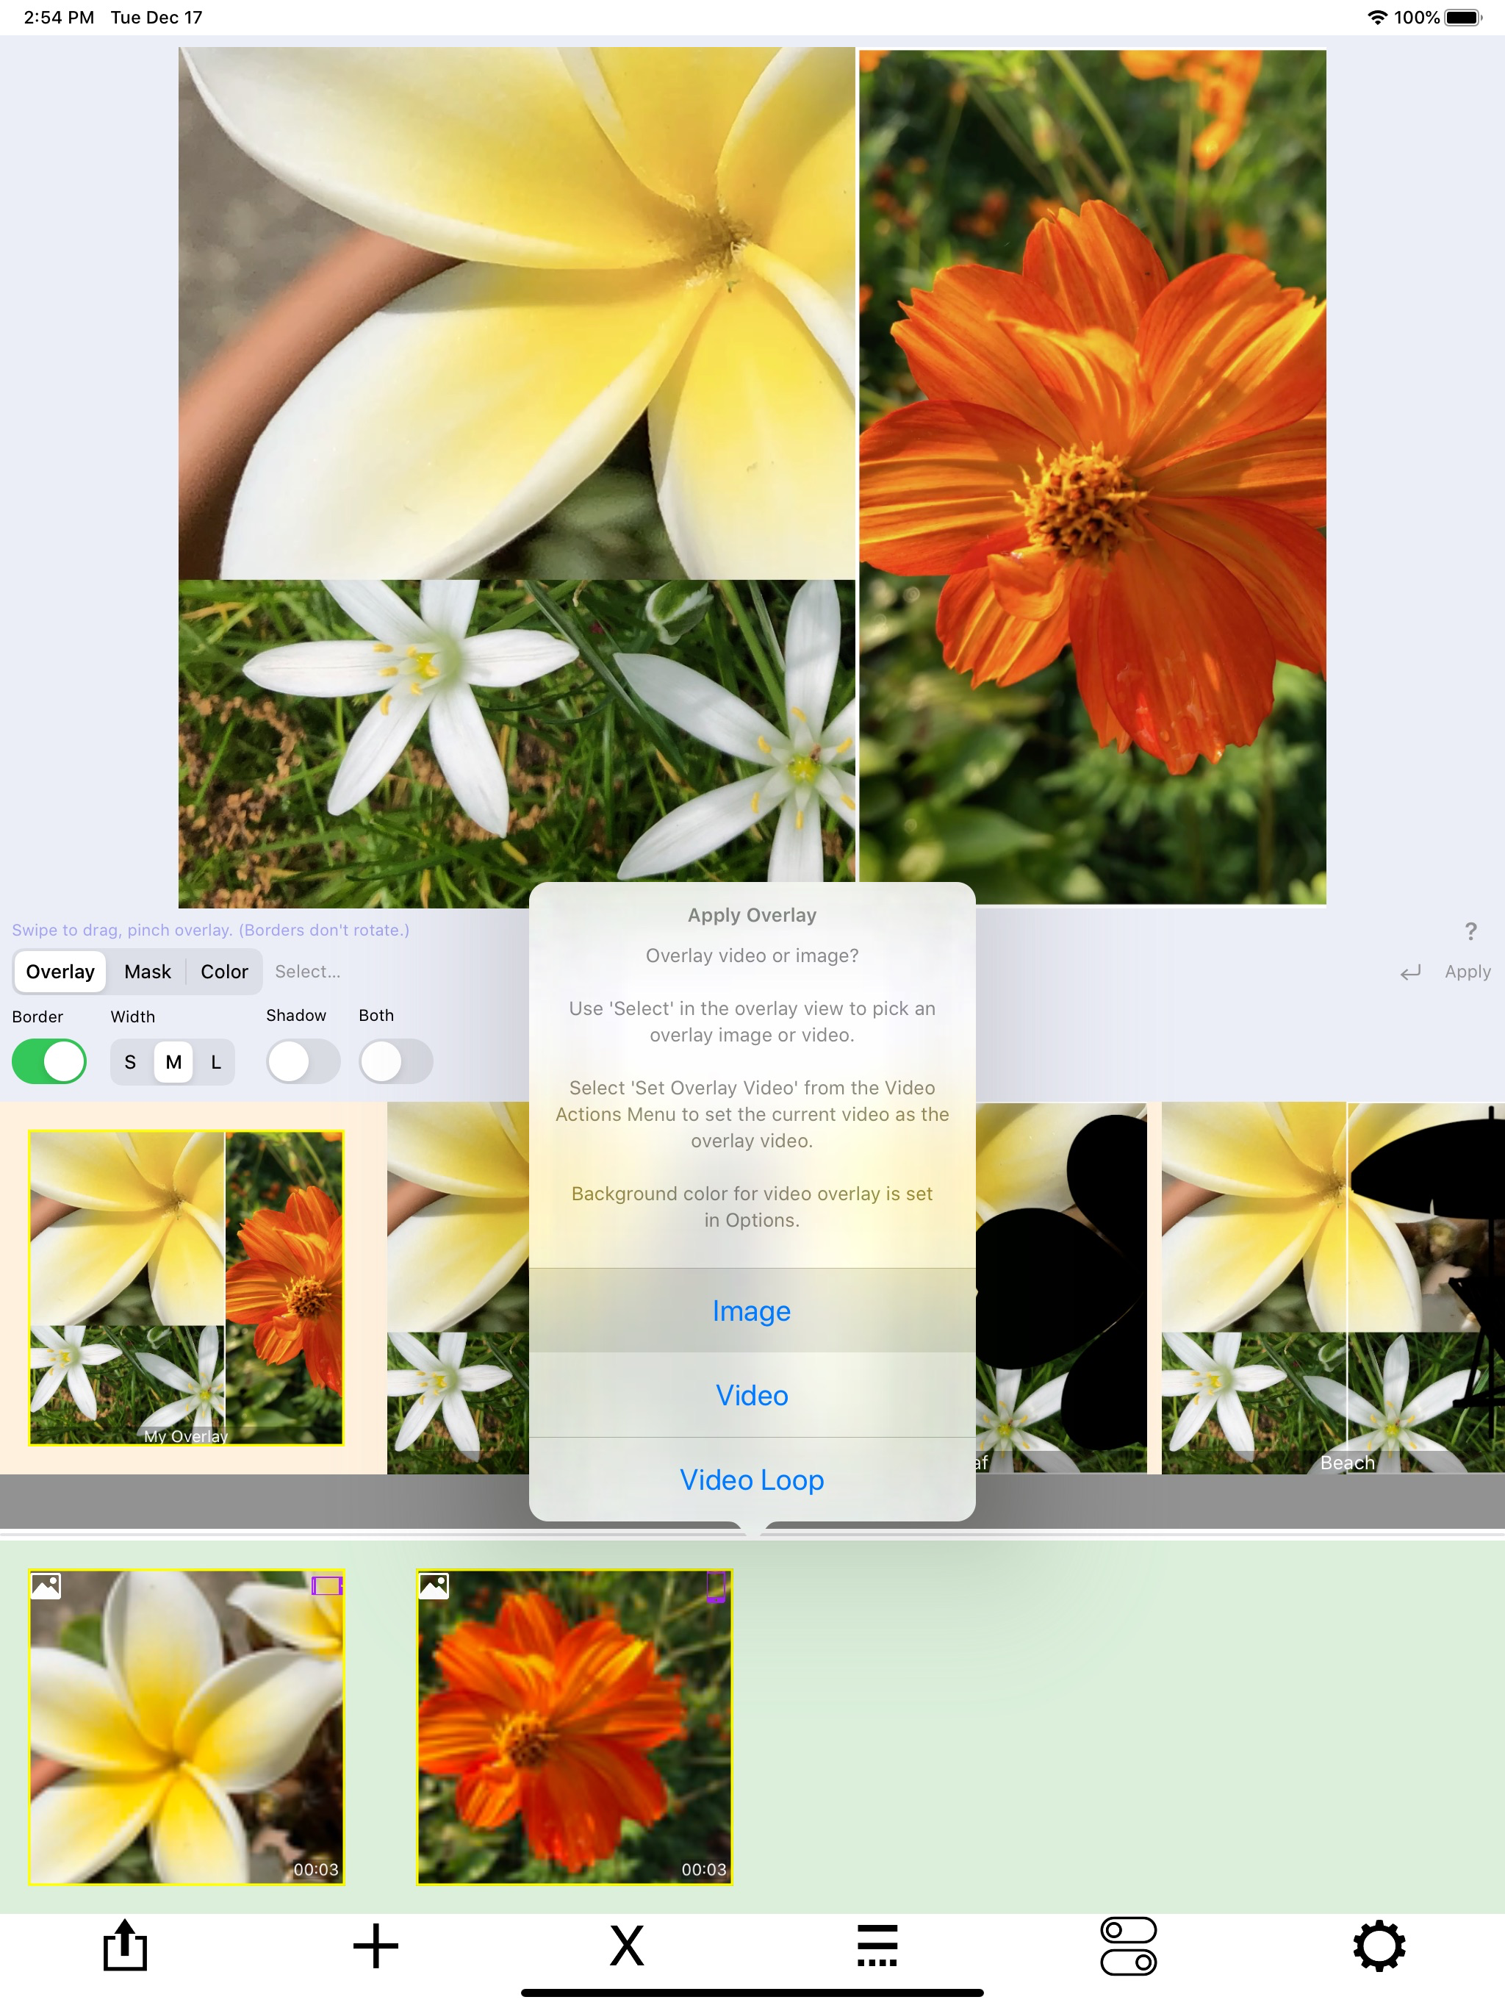
Task: Tap the return arrow icon near Apply
Action: (x=1409, y=972)
